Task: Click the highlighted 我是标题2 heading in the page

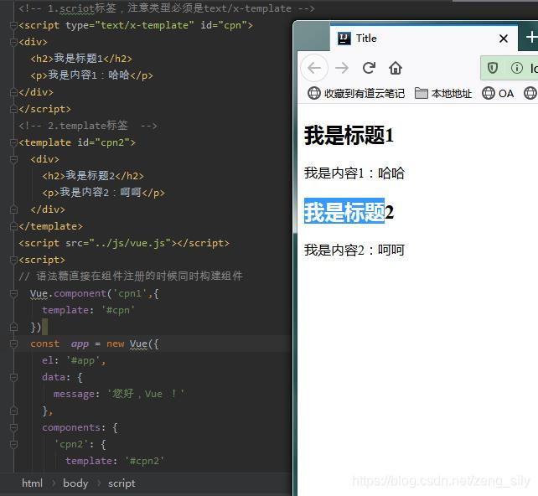Action: pos(349,212)
